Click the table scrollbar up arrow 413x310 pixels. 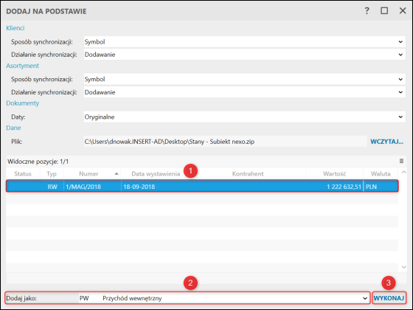(x=404, y=173)
